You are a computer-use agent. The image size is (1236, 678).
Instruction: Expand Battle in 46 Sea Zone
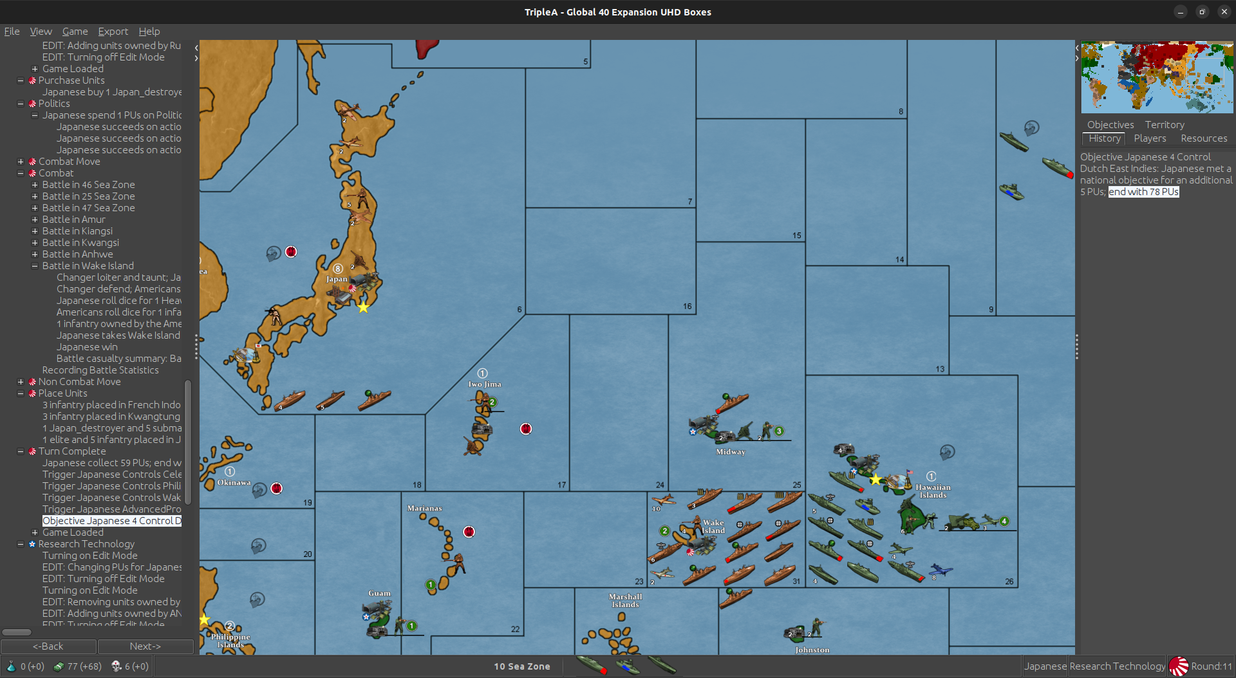pos(35,185)
